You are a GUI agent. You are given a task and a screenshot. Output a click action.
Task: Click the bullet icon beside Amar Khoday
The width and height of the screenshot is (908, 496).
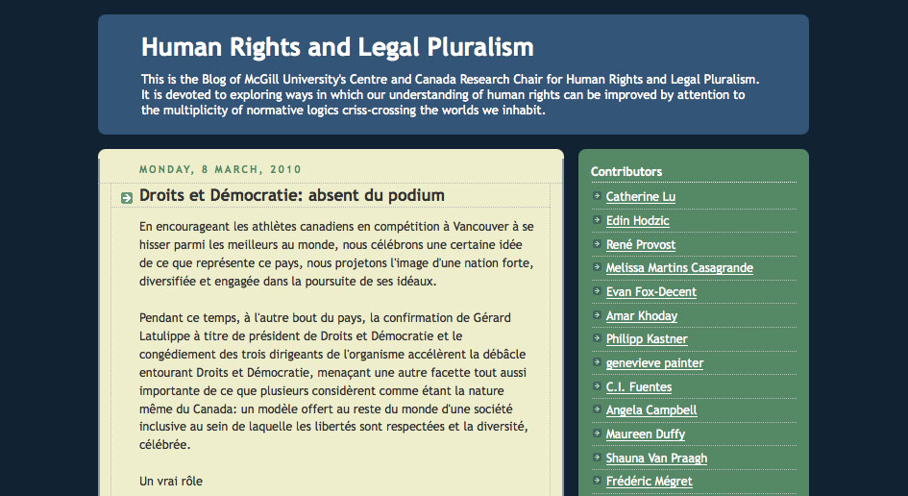(597, 314)
